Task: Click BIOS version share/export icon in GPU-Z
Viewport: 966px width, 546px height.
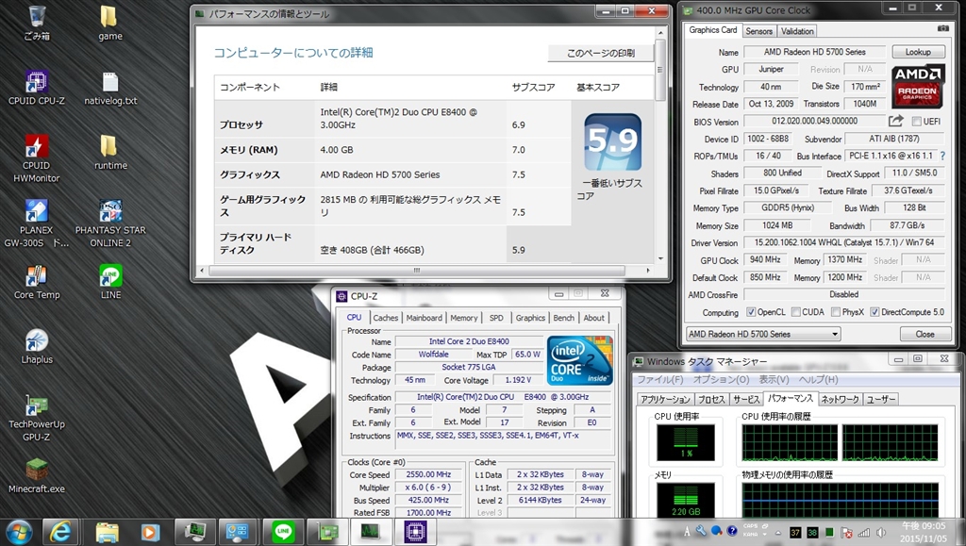Action: 896,121
